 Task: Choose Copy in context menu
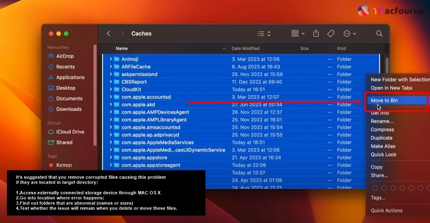tap(377, 167)
